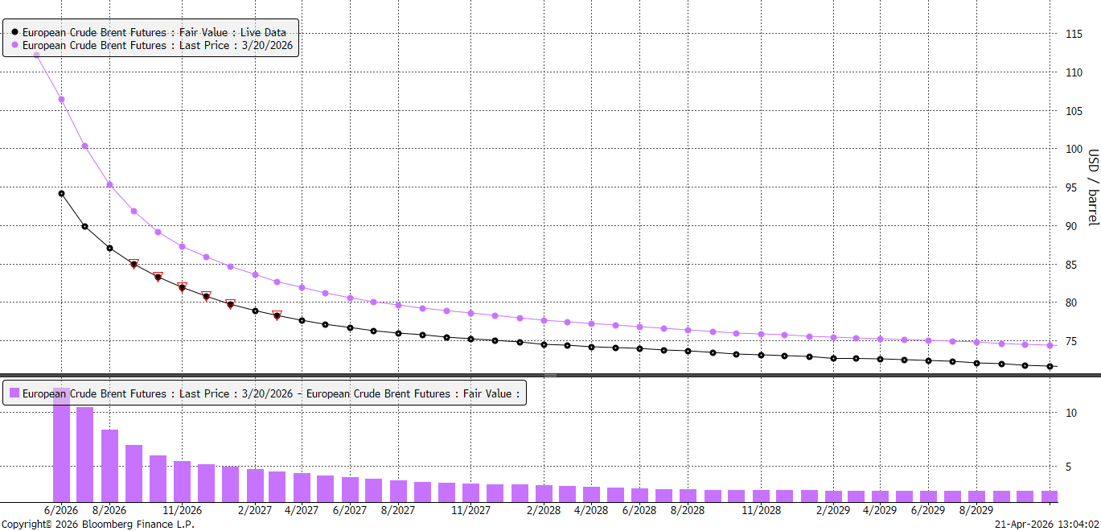Viewport: 1101px width, 531px height.
Task: Click the black Fair Value legend marker
Action: click(14, 33)
